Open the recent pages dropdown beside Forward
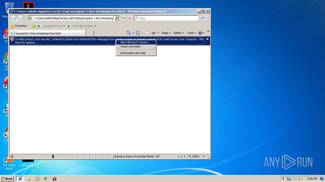 click(26, 18)
